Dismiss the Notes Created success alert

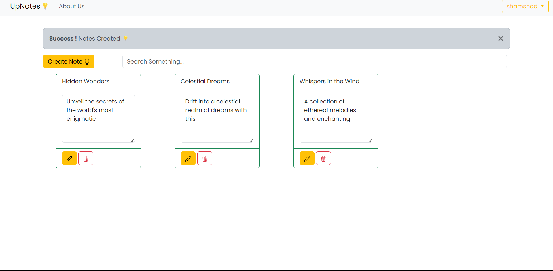coord(501,38)
